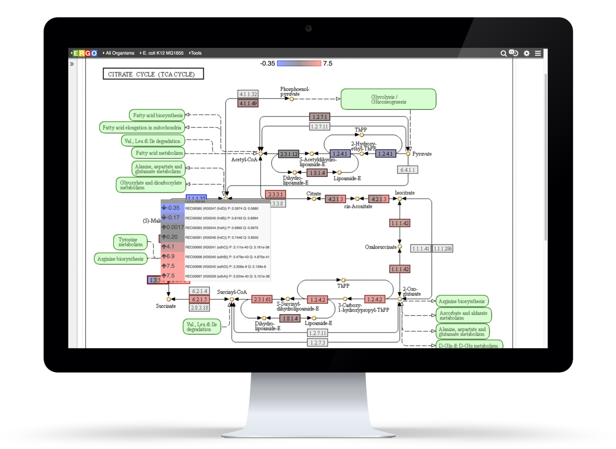Click popup row REC00695 (sdhC)
This screenshot has width=616, height=449.
coord(216,247)
